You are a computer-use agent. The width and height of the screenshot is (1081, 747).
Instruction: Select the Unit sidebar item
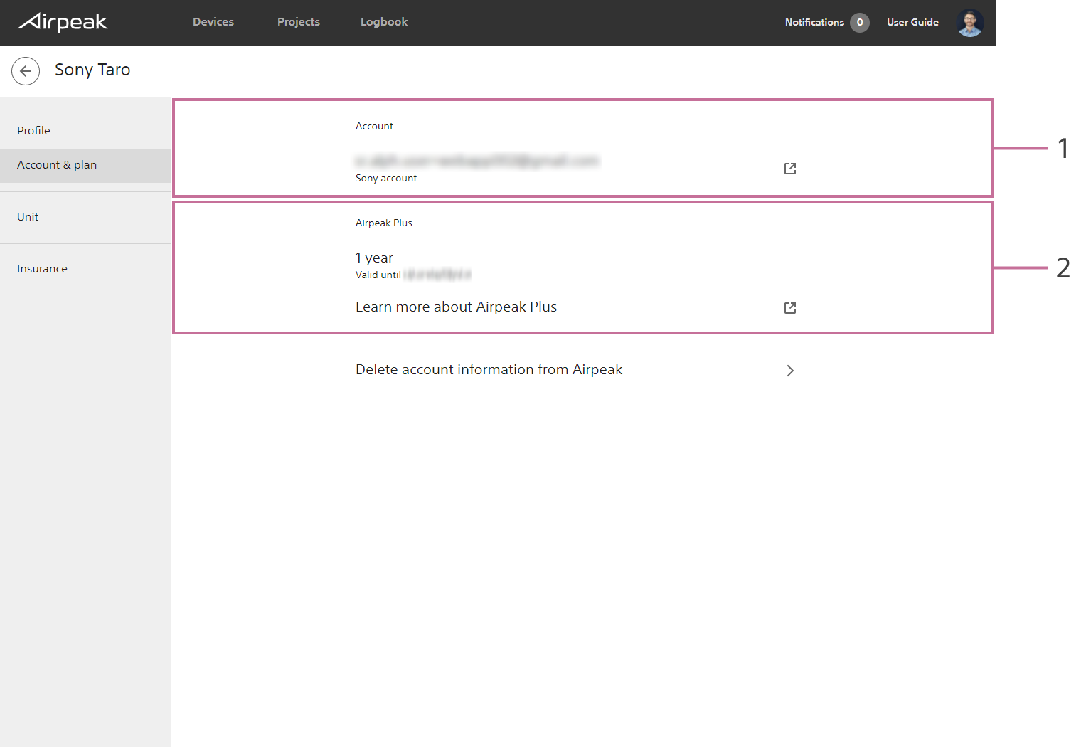coord(85,217)
